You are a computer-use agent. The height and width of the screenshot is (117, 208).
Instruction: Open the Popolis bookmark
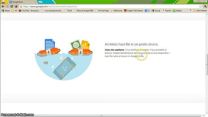coord(166,11)
